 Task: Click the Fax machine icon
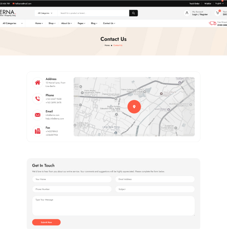click(x=38, y=131)
